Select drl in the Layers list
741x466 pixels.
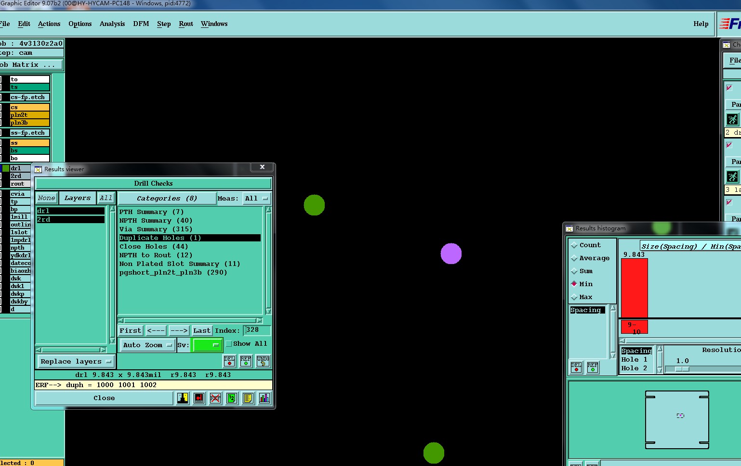point(71,211)
